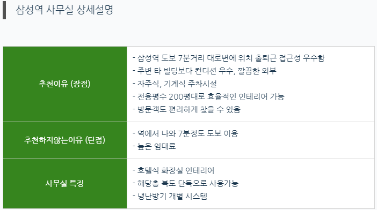Viewport: 377px width, 210px height.
Task: Click the line 주변 타 빌딩보다 컨디션 우수
Action: coord(205,71)
